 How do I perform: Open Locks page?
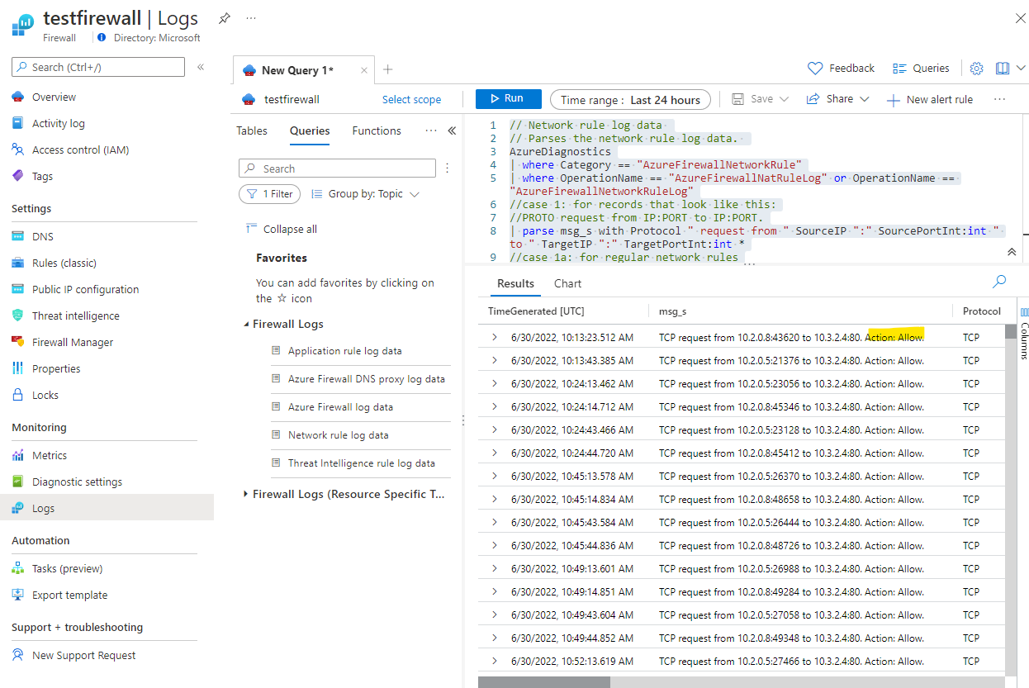[45, 395]
